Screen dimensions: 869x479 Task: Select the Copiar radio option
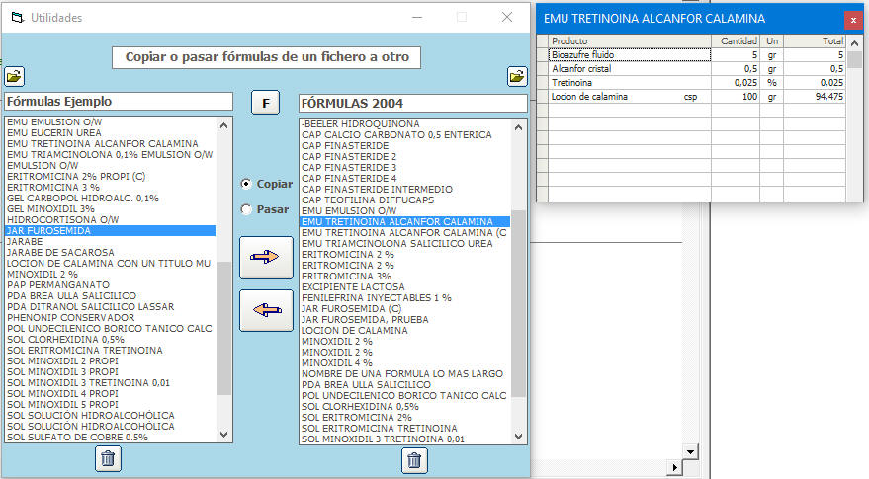pyautogui.click(x=246, y=184)
